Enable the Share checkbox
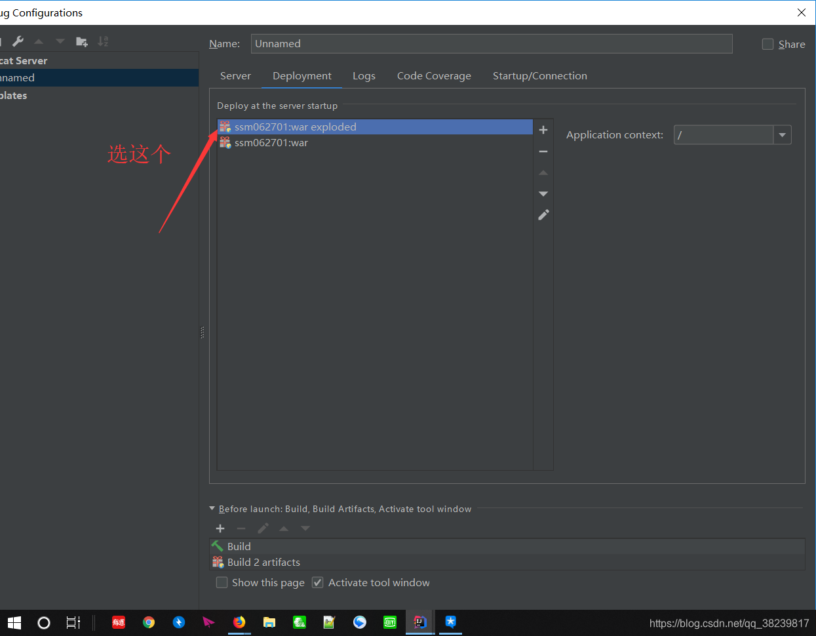The height and width of the screenshot is (636, 816). pyautogui.click(x=767, y=44)
